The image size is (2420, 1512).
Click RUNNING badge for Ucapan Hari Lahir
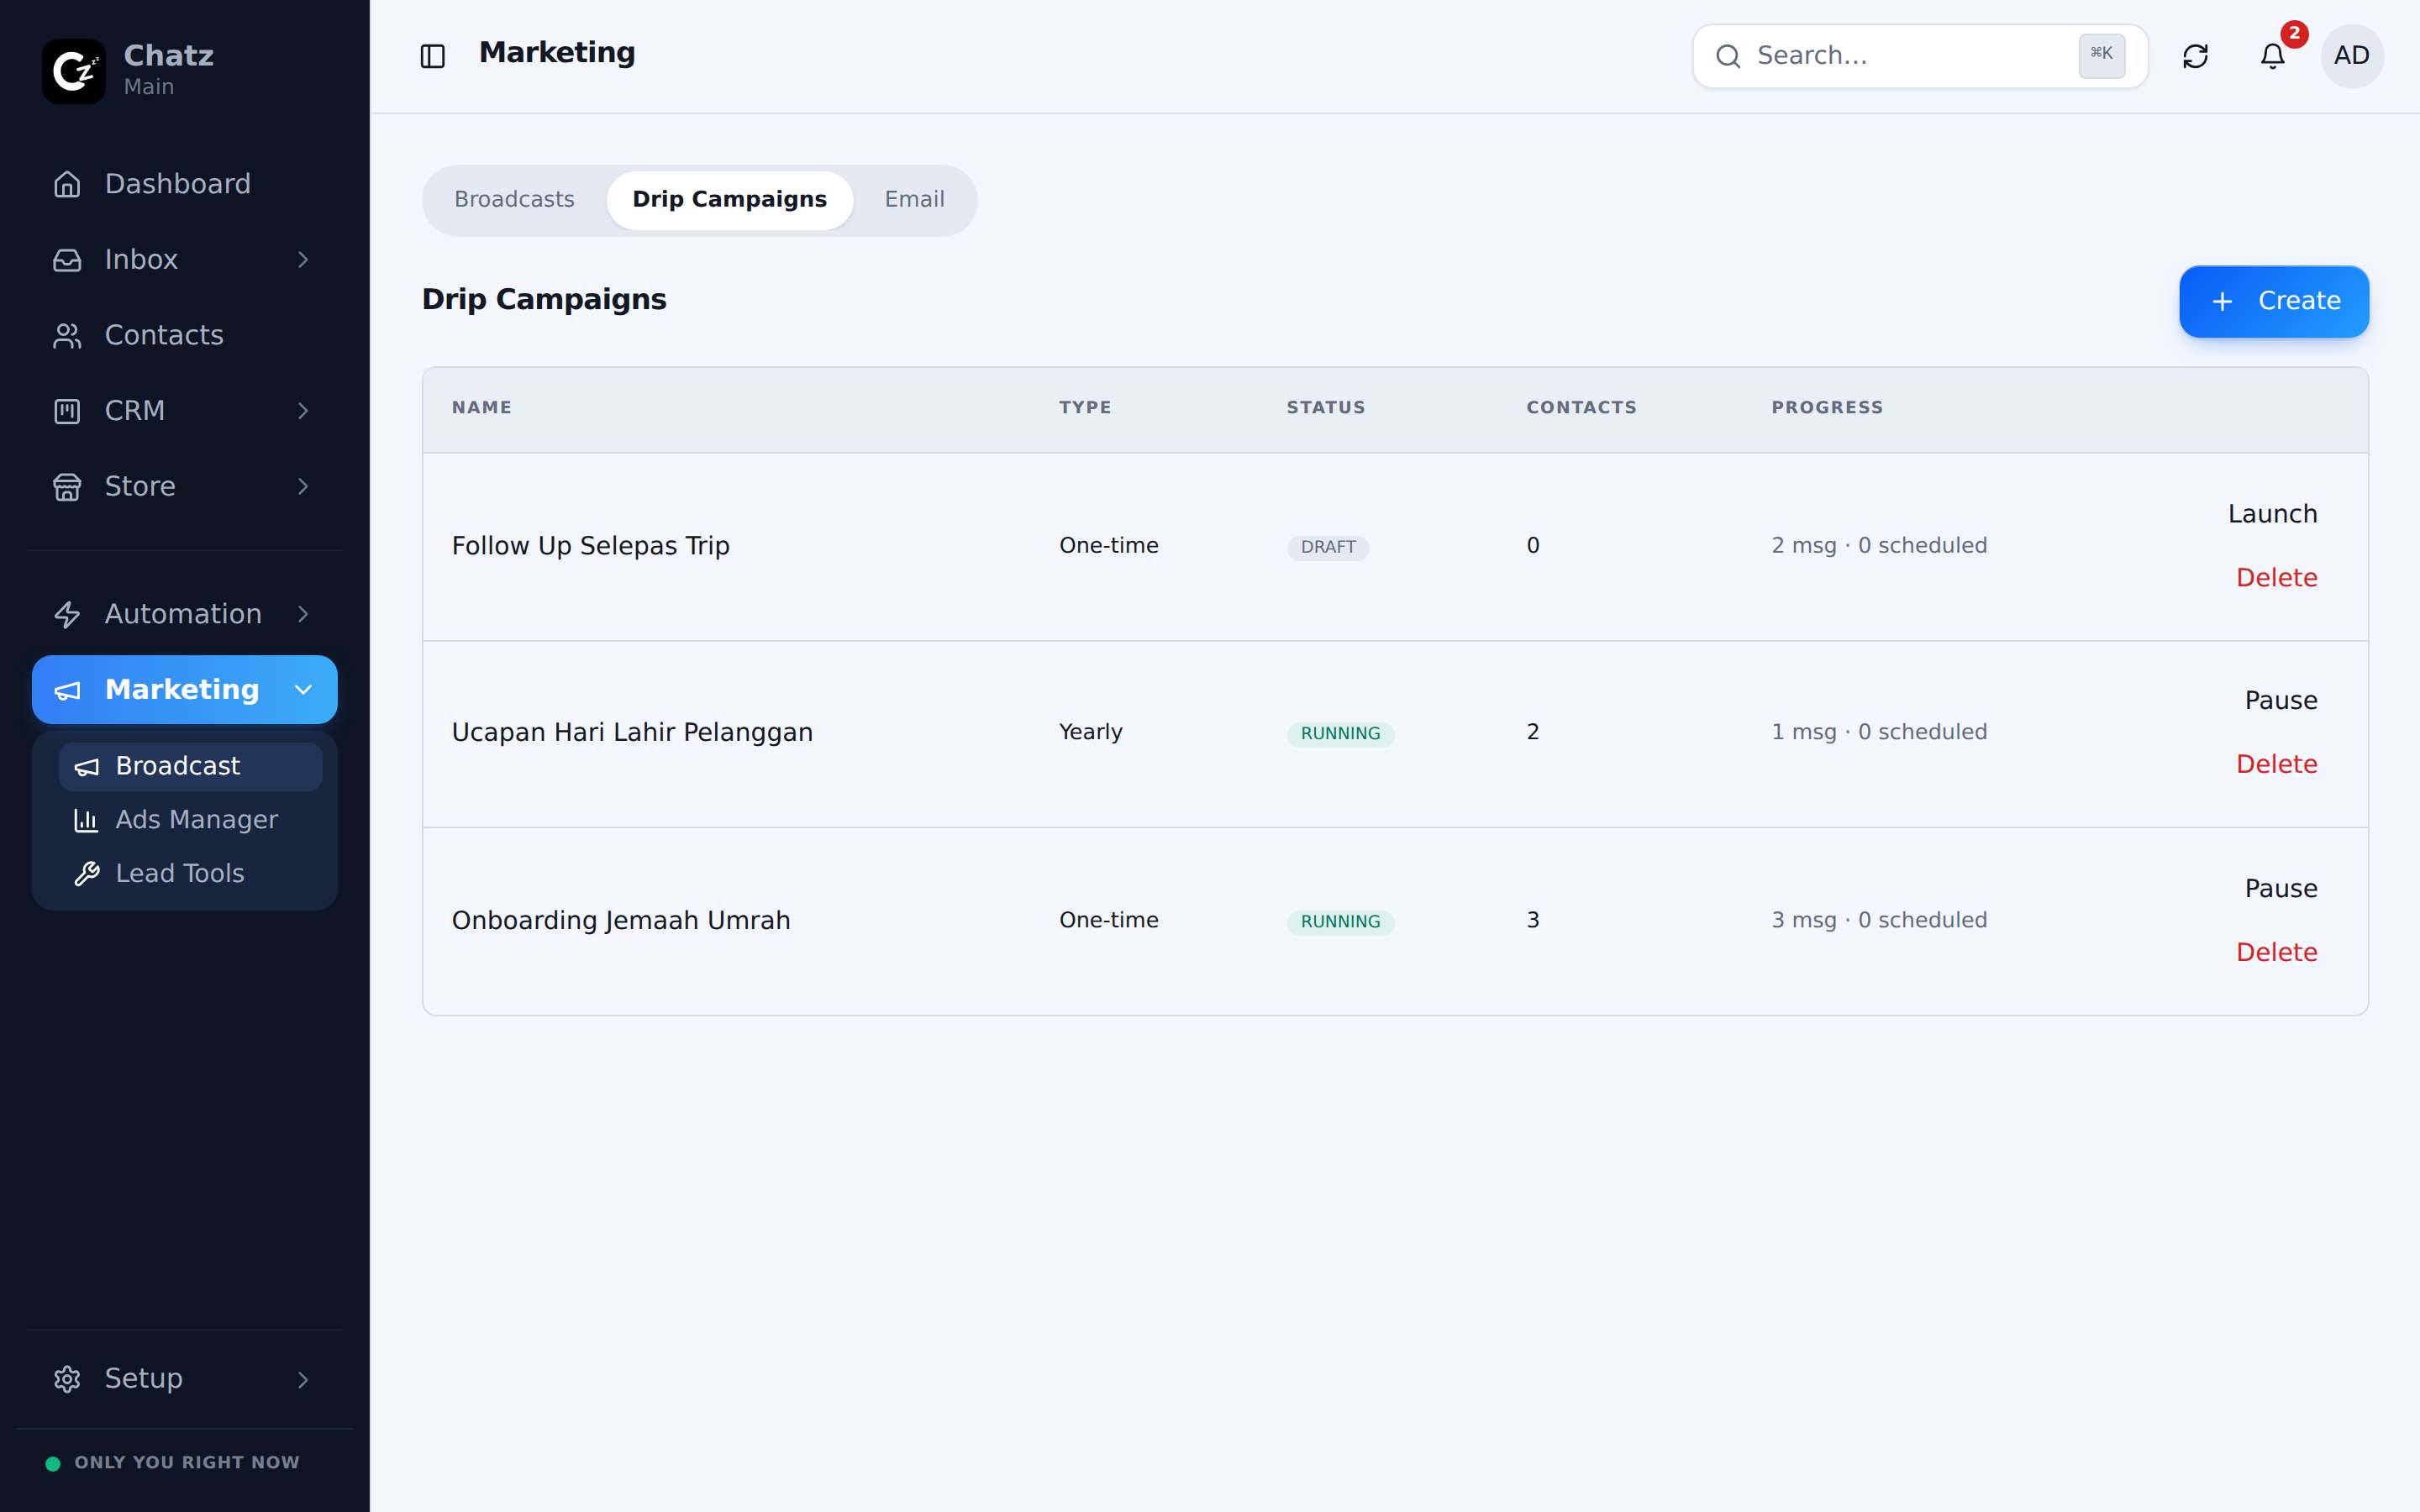click(1339, 734)
